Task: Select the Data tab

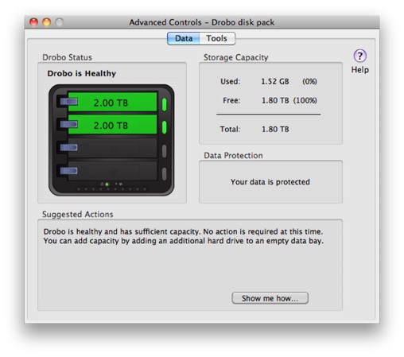Action: [x=184, y=38]
